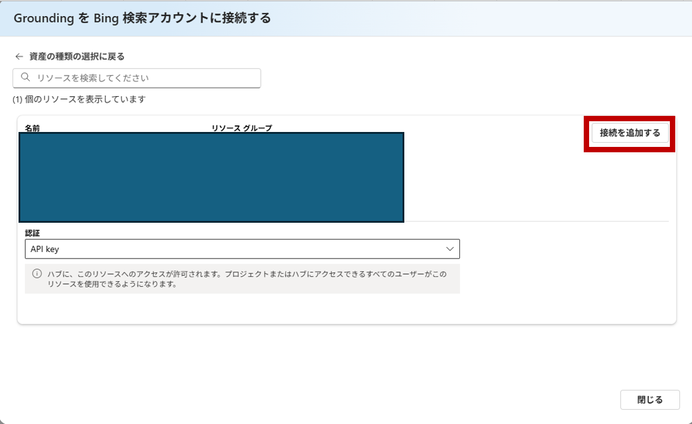Click the info icon in notice
Screen dimensions: 692x424
click(x=37, y=274)
